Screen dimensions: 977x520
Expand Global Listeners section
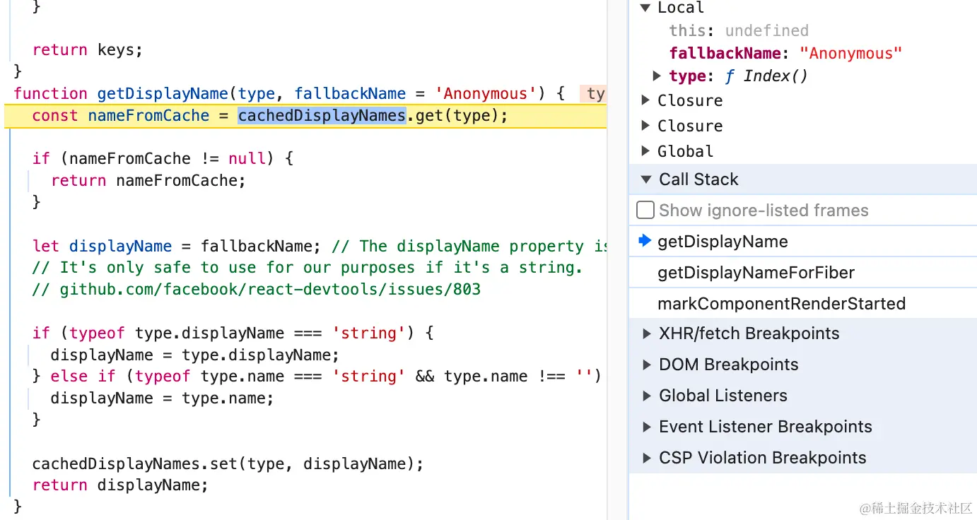(646, 396)
